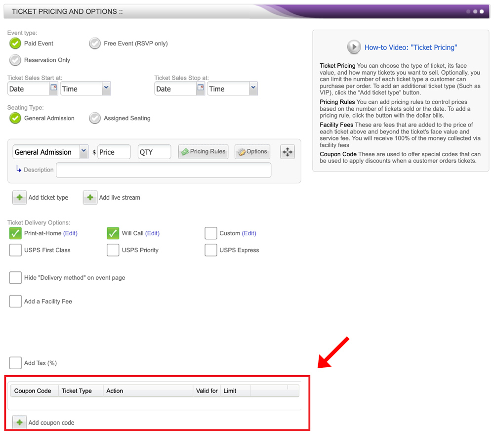Open the Time dropdown for ticket sales start
This screenshot has width=494, height=434.
105,88
